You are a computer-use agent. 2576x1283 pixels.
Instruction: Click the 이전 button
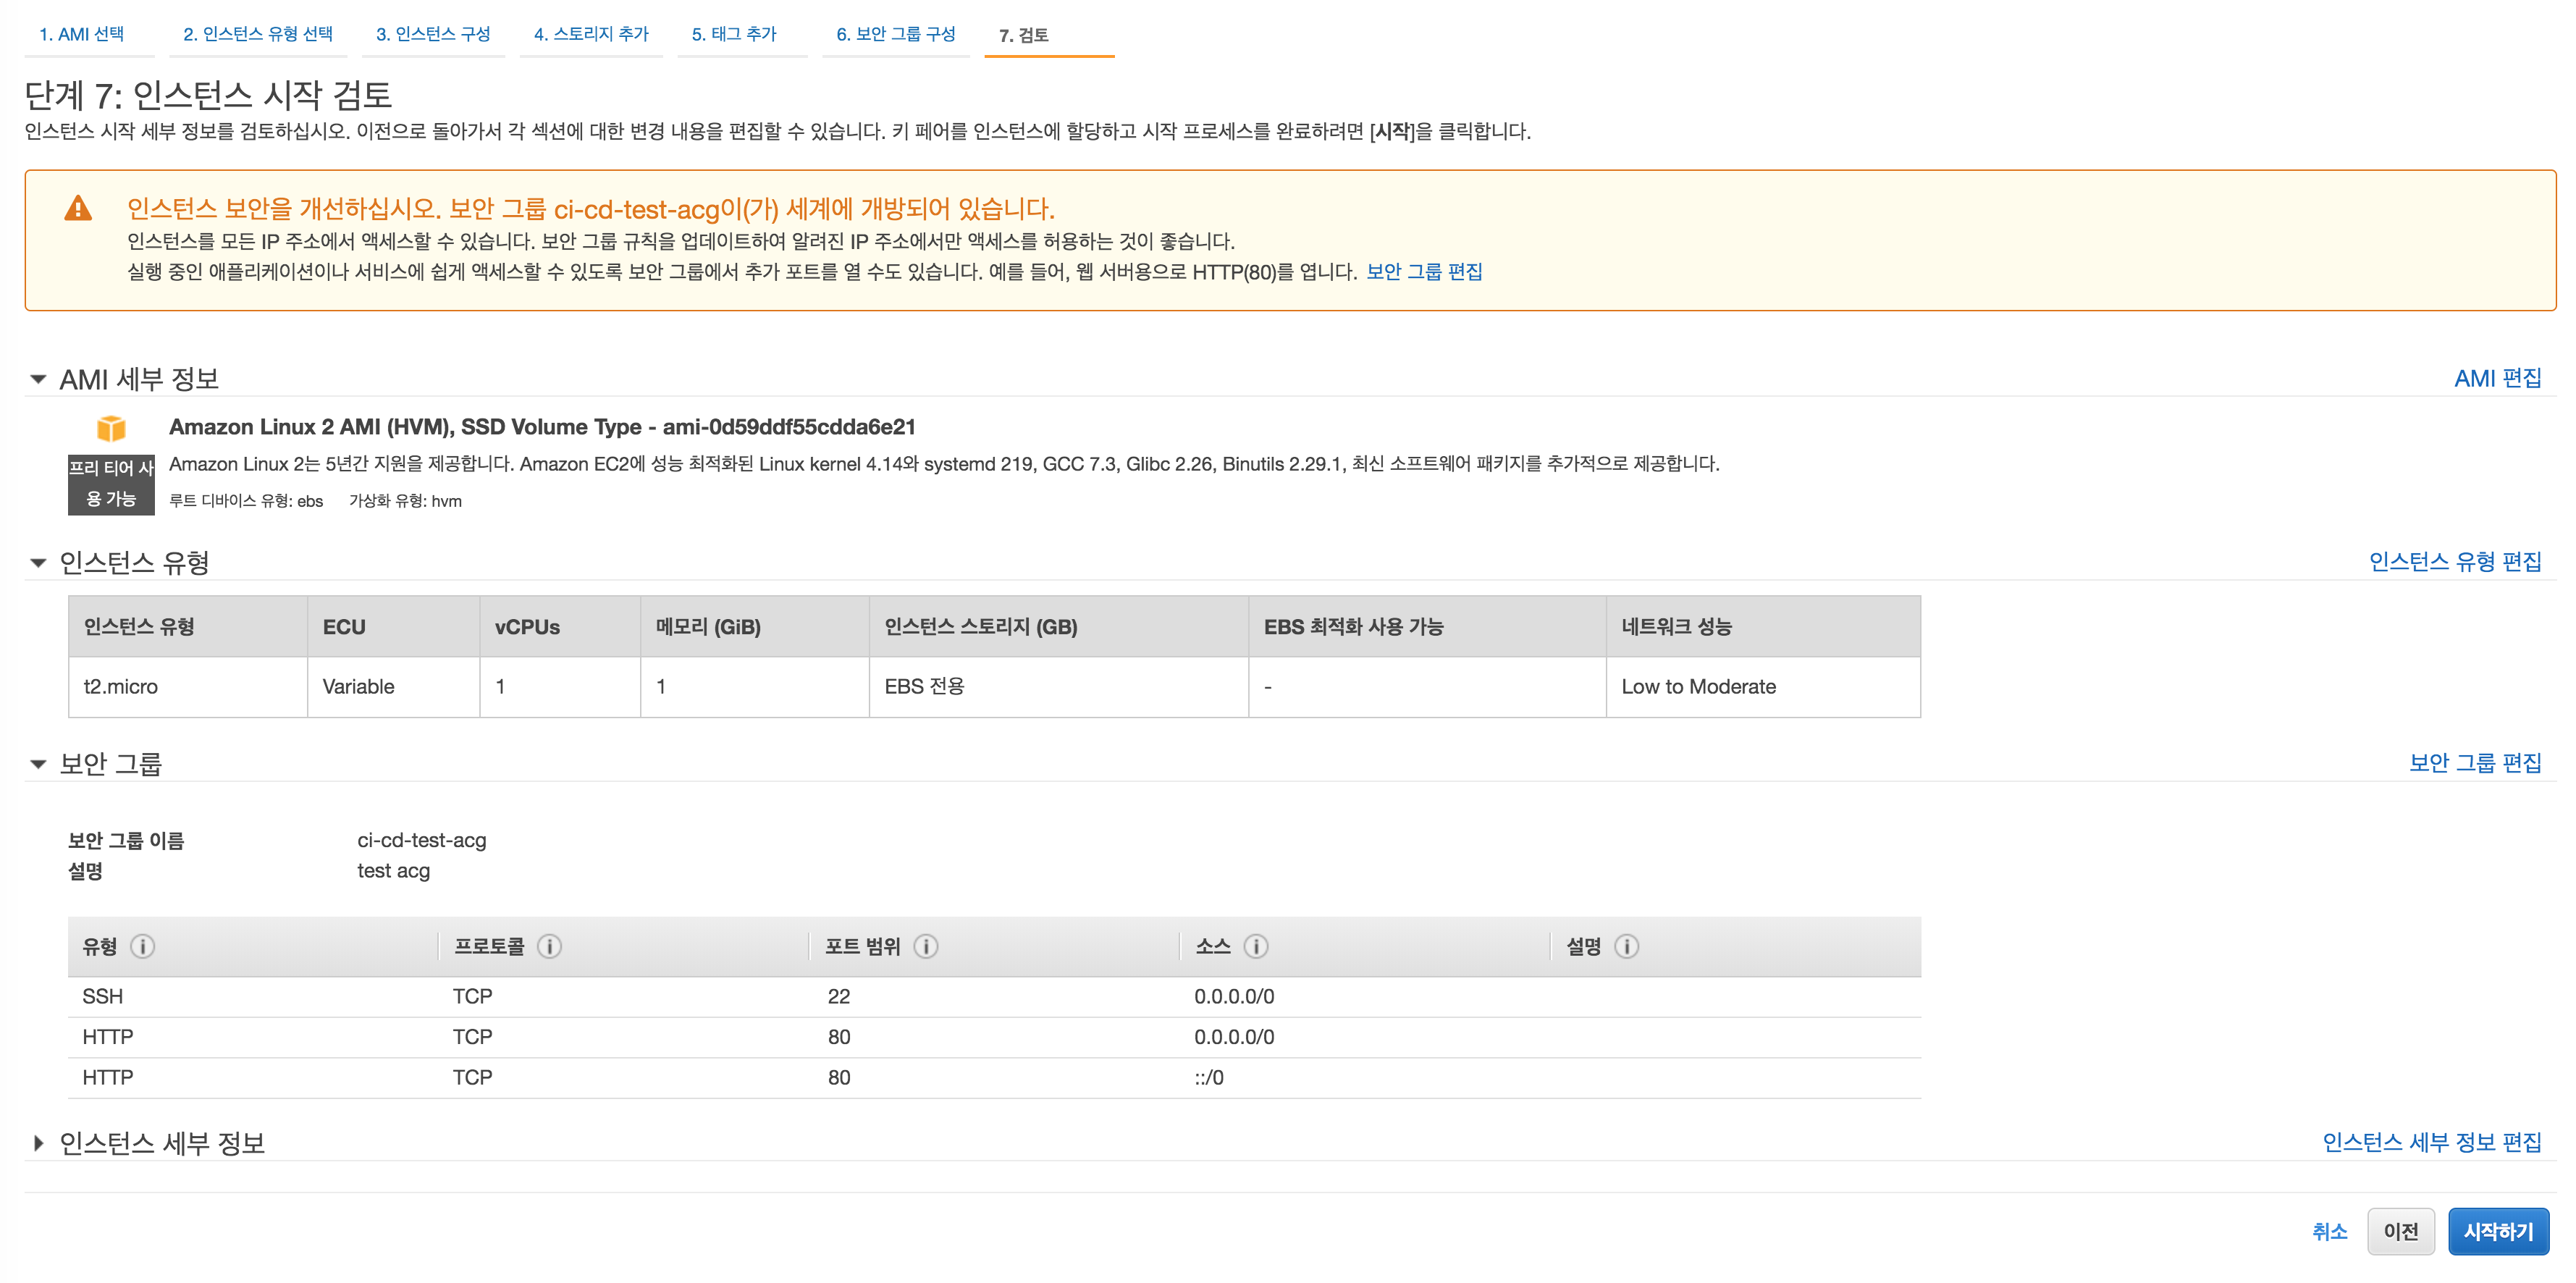[x=2400, y=1231]
